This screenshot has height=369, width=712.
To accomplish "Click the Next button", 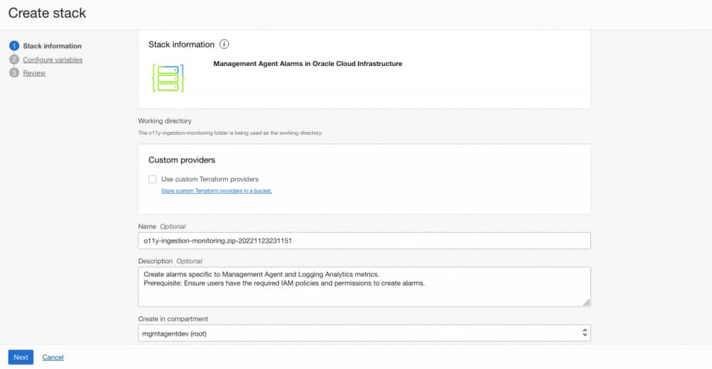I will [21, 357].
